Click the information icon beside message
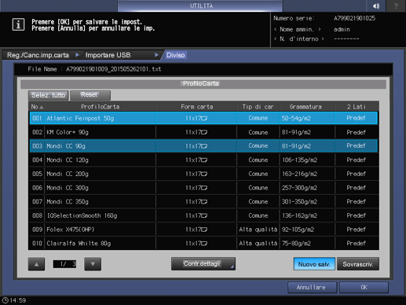 pyautogui.click(x=18, y=24)
